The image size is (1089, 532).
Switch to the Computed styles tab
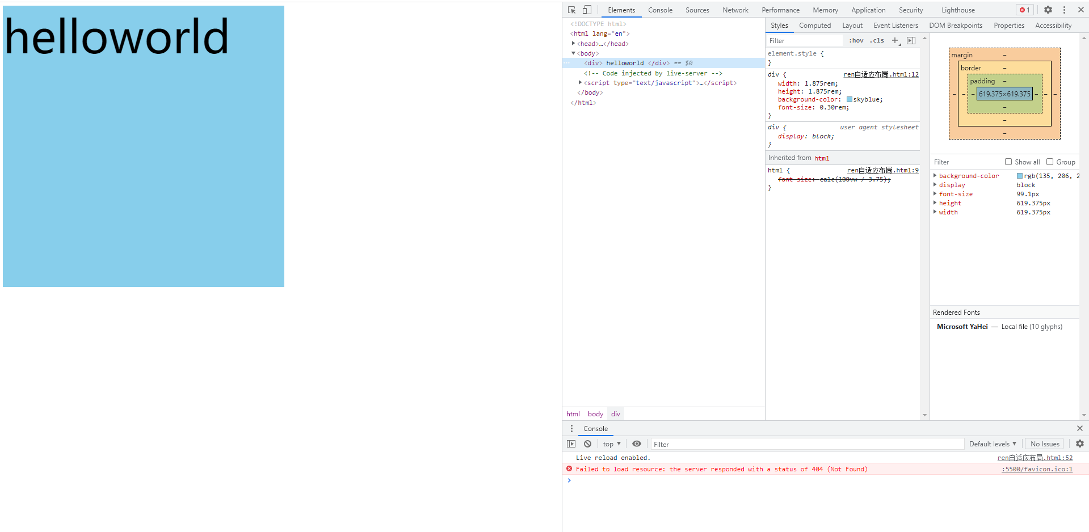[x=815, y=26]
